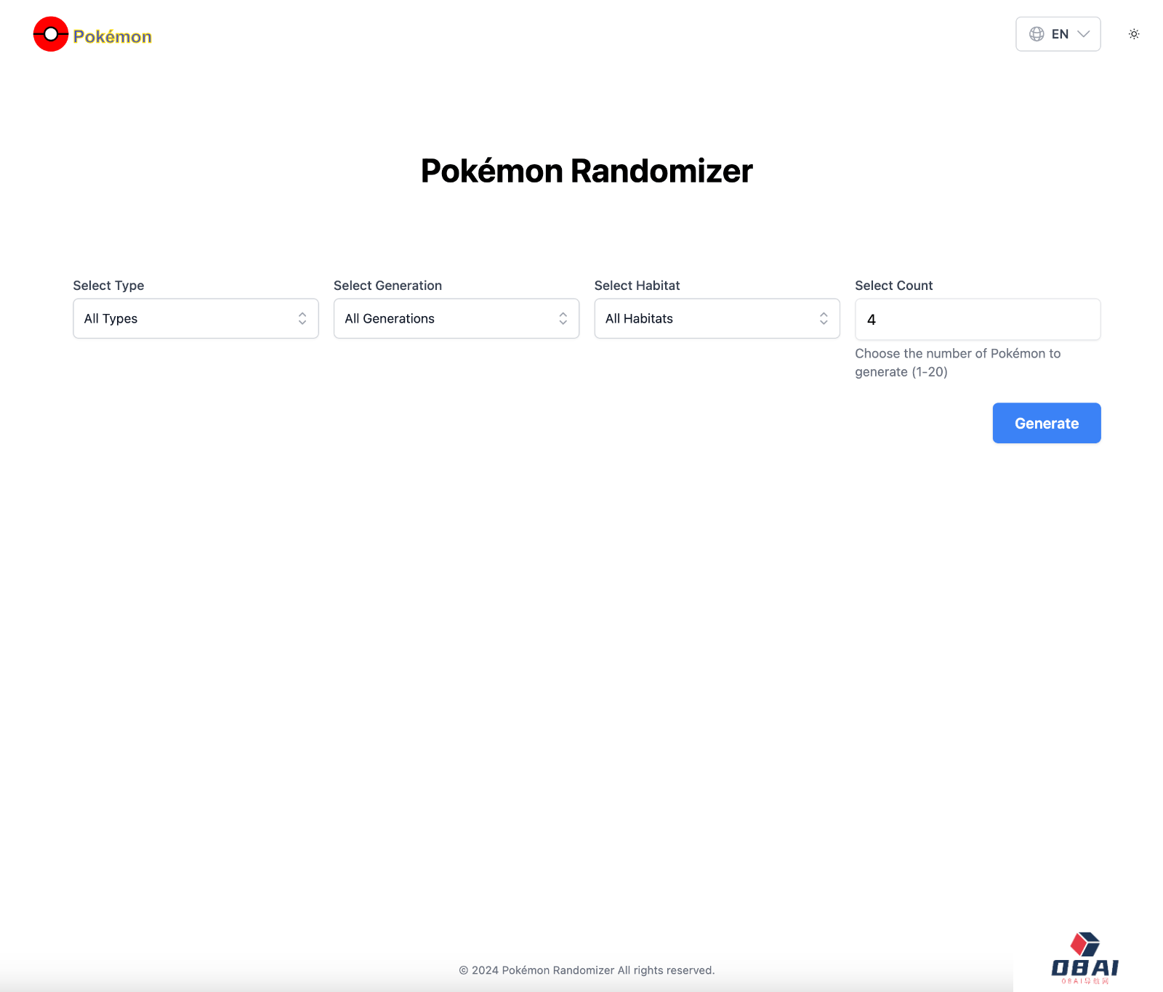Toggle the sun light/dark theme icon
1163x992 pixels.
pyautogui.click(x=1134, y=34)
